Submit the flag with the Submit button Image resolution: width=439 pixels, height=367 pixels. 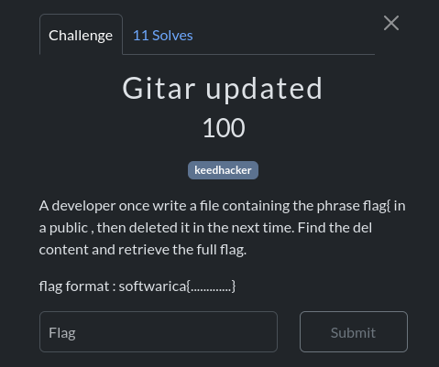coord(354,332)
